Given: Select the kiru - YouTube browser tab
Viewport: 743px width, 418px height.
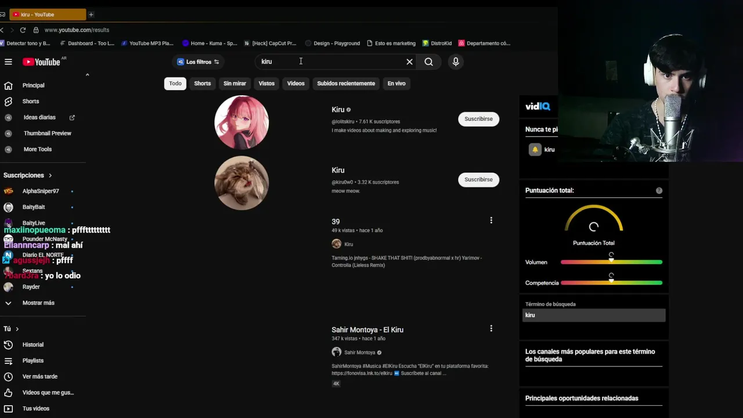Looking at the screenshot, I should (x=48, y=15).
